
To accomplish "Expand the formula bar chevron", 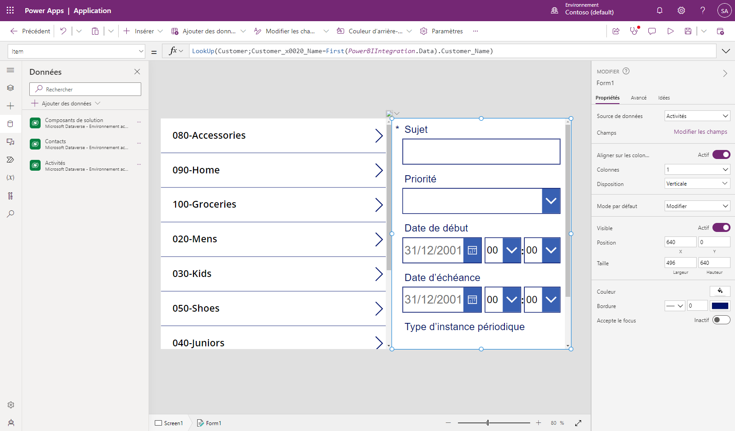I will point(726,51).
